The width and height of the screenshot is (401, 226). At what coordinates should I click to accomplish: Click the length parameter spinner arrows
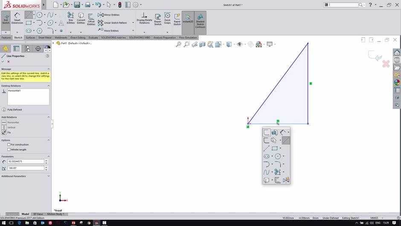click(46, 161)
